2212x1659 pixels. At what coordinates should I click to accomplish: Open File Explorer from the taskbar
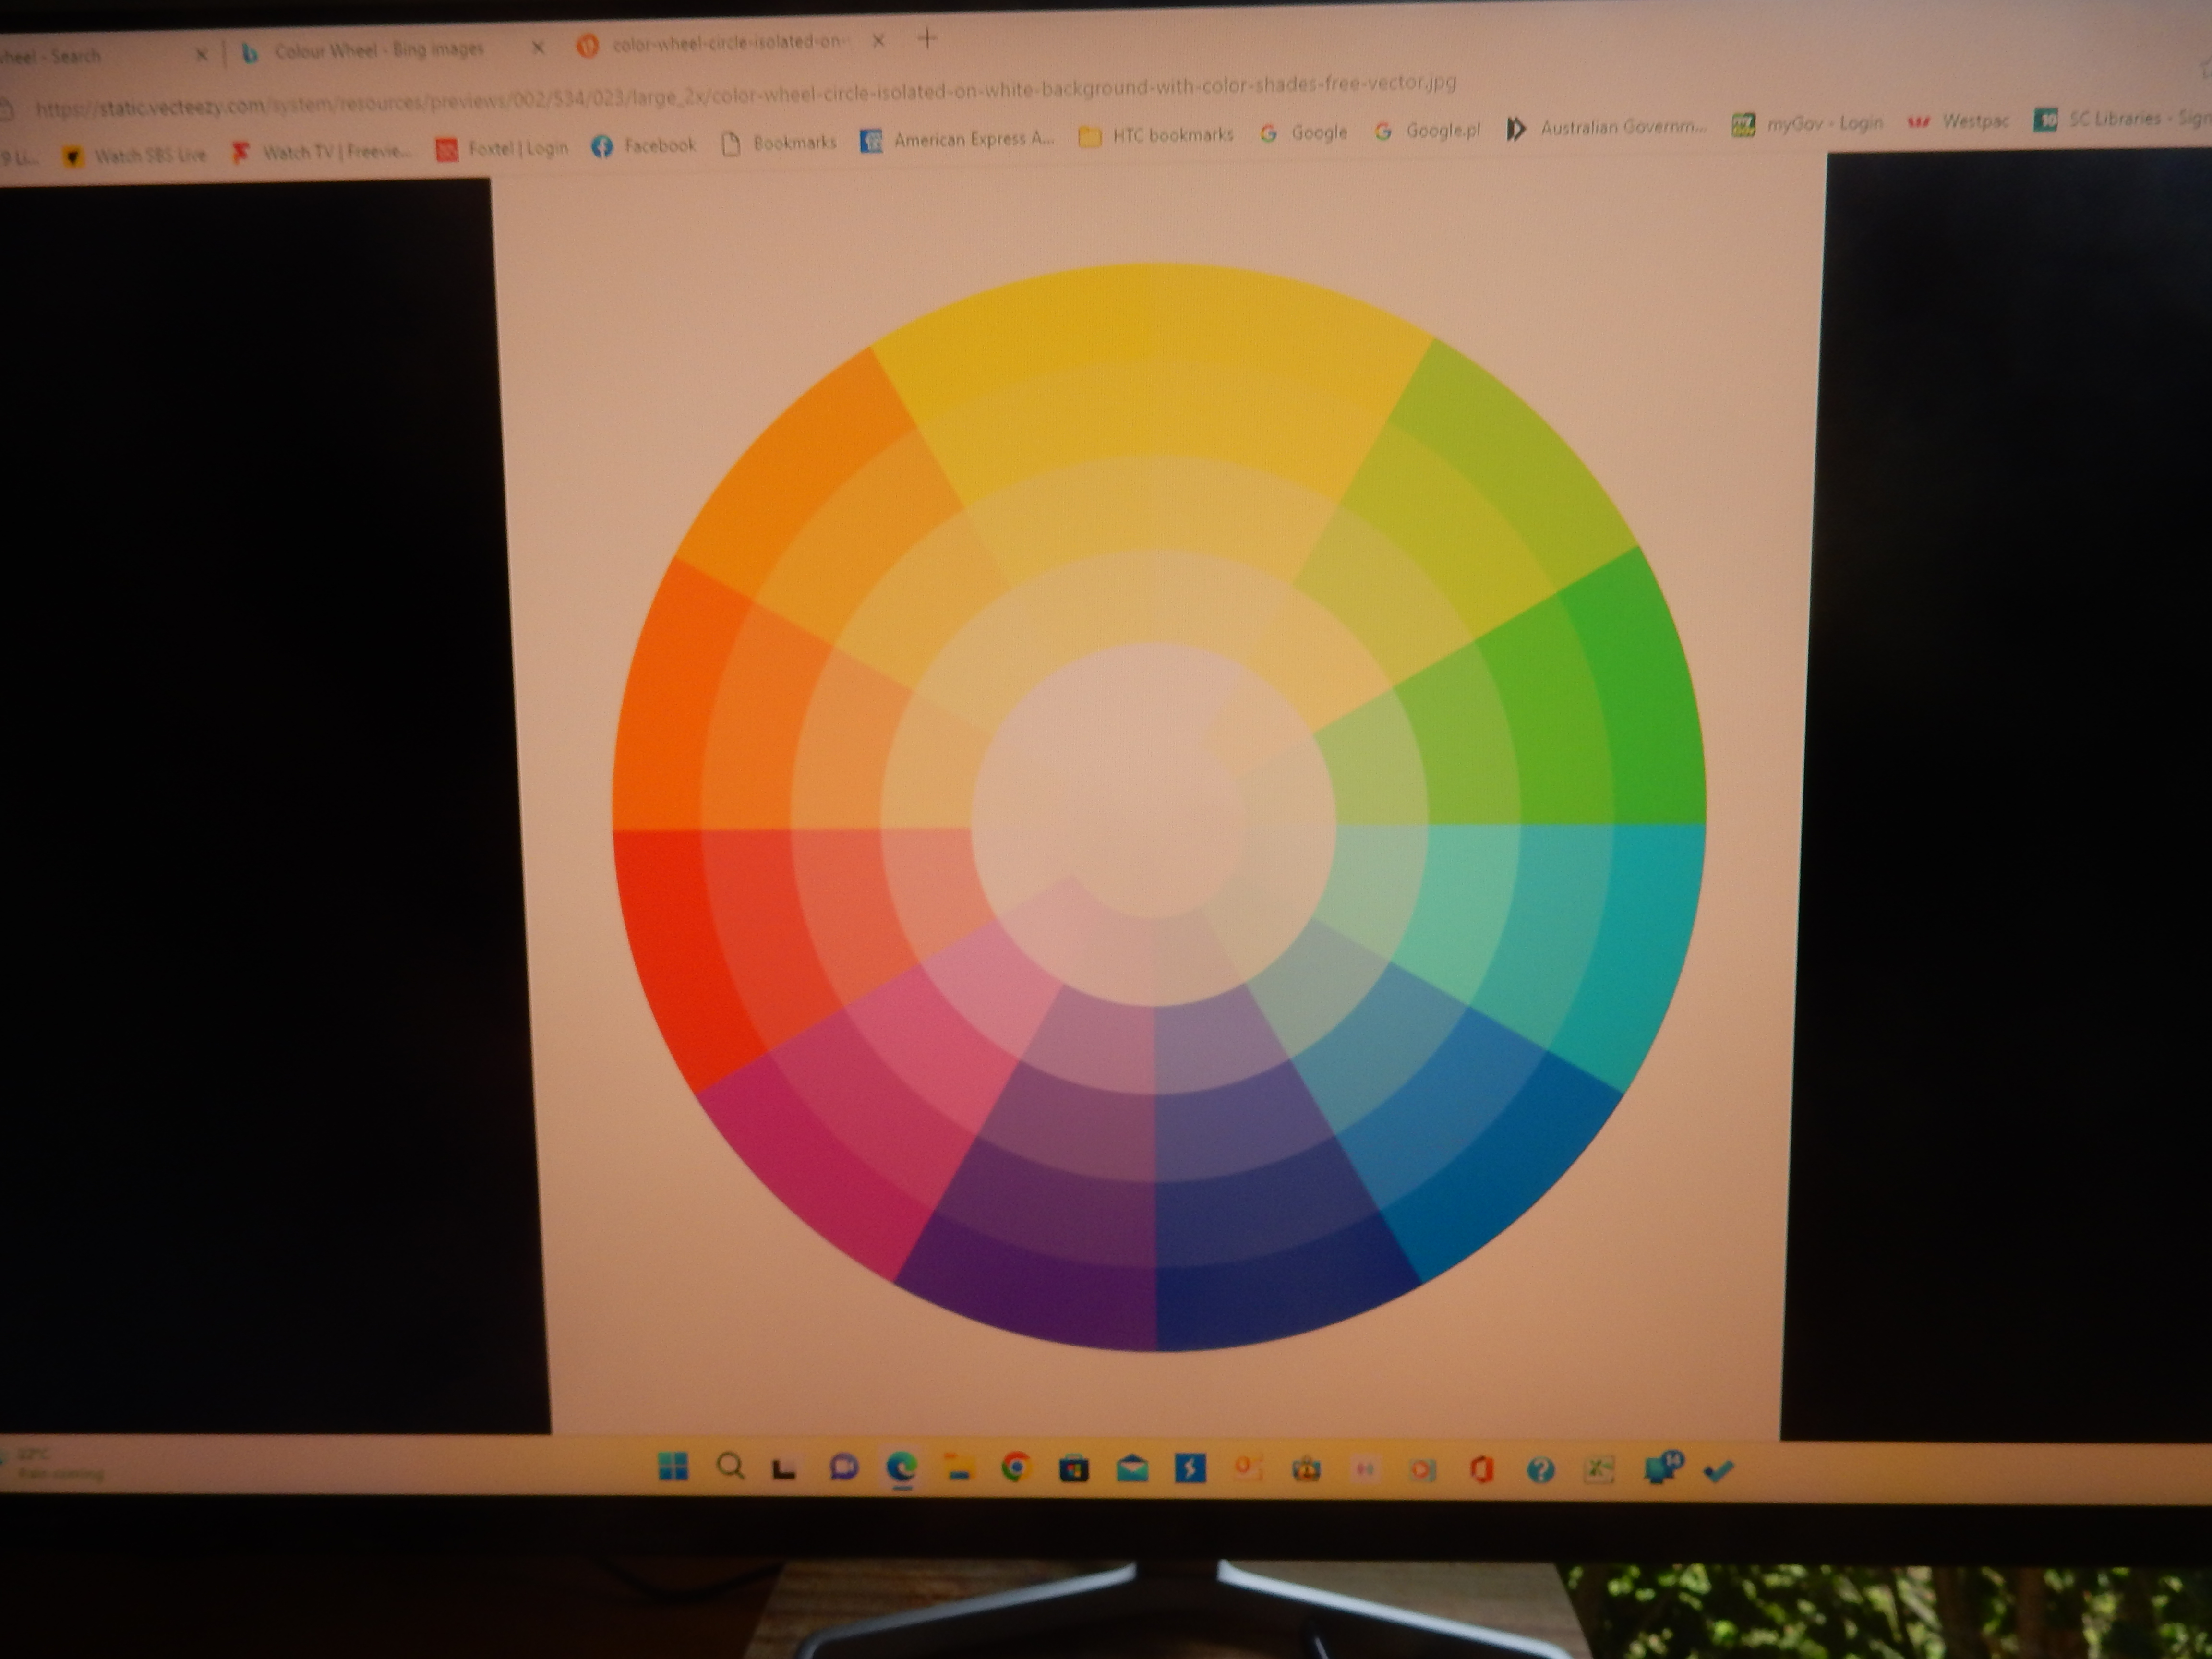pyautogui.click(x=958, y=1467)
